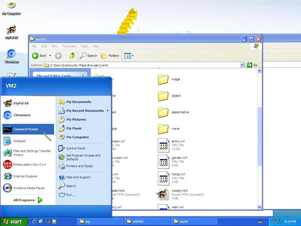Select the installj.html document

(180, 195)
